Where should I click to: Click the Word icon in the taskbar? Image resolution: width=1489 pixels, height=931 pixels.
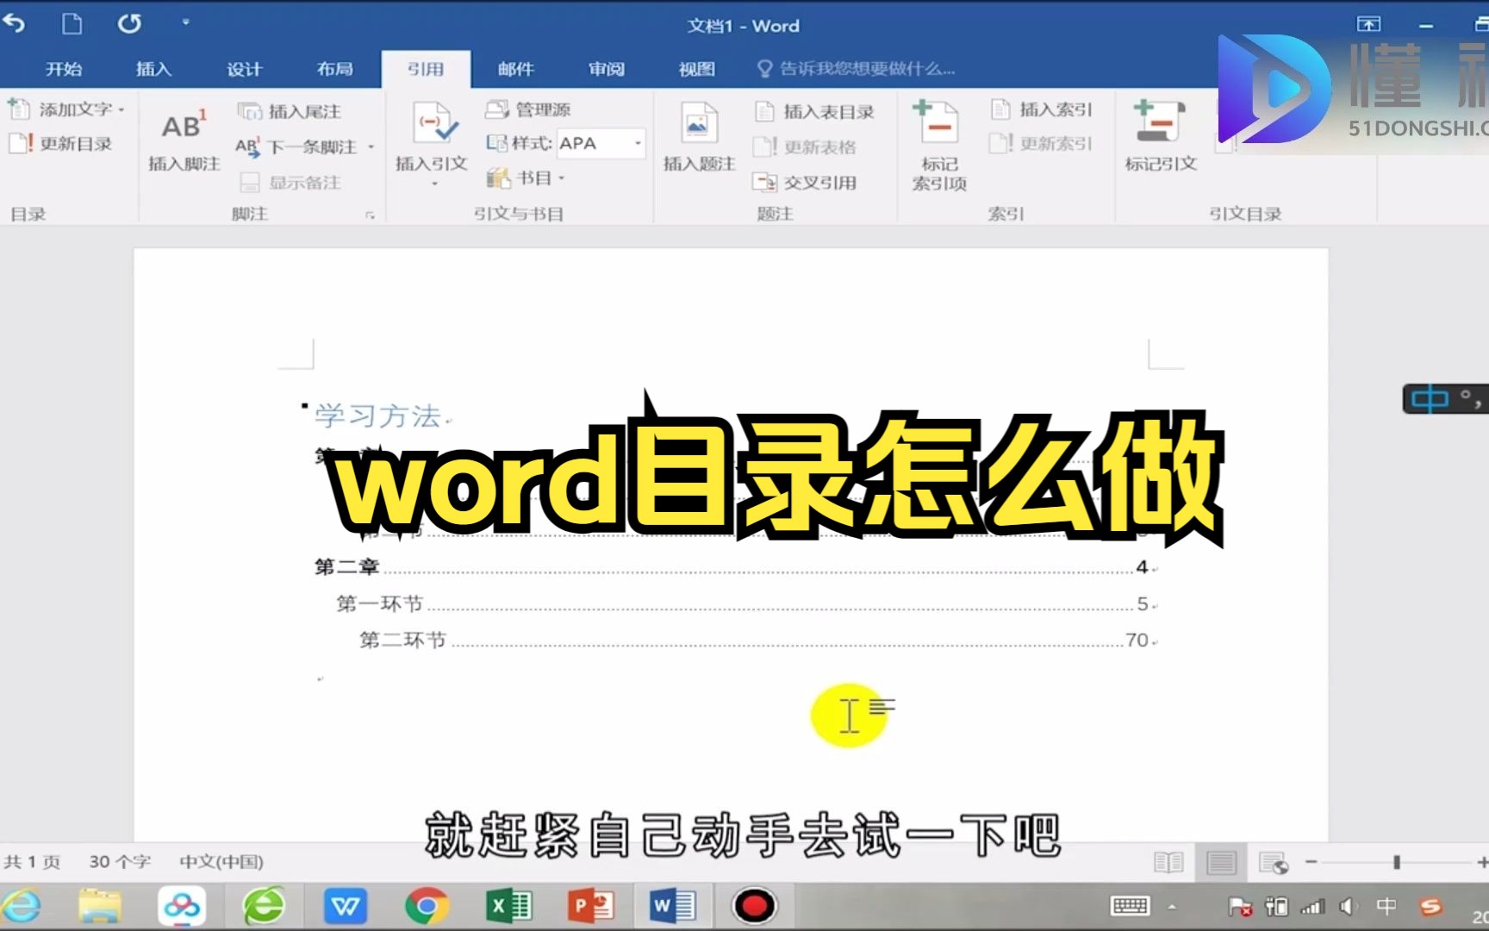click(672, 906)
